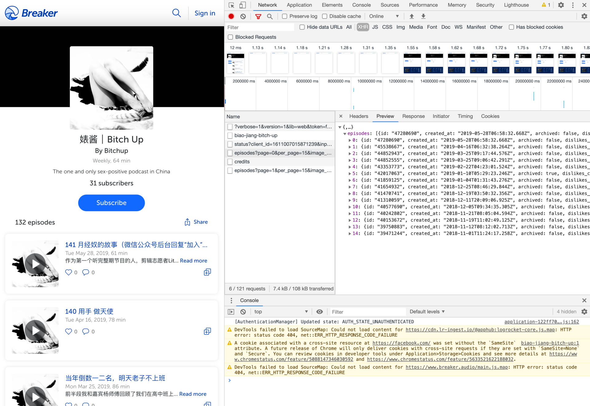
Task: Open console context 'top' dropdown
Action: click(x=281, y=312)
